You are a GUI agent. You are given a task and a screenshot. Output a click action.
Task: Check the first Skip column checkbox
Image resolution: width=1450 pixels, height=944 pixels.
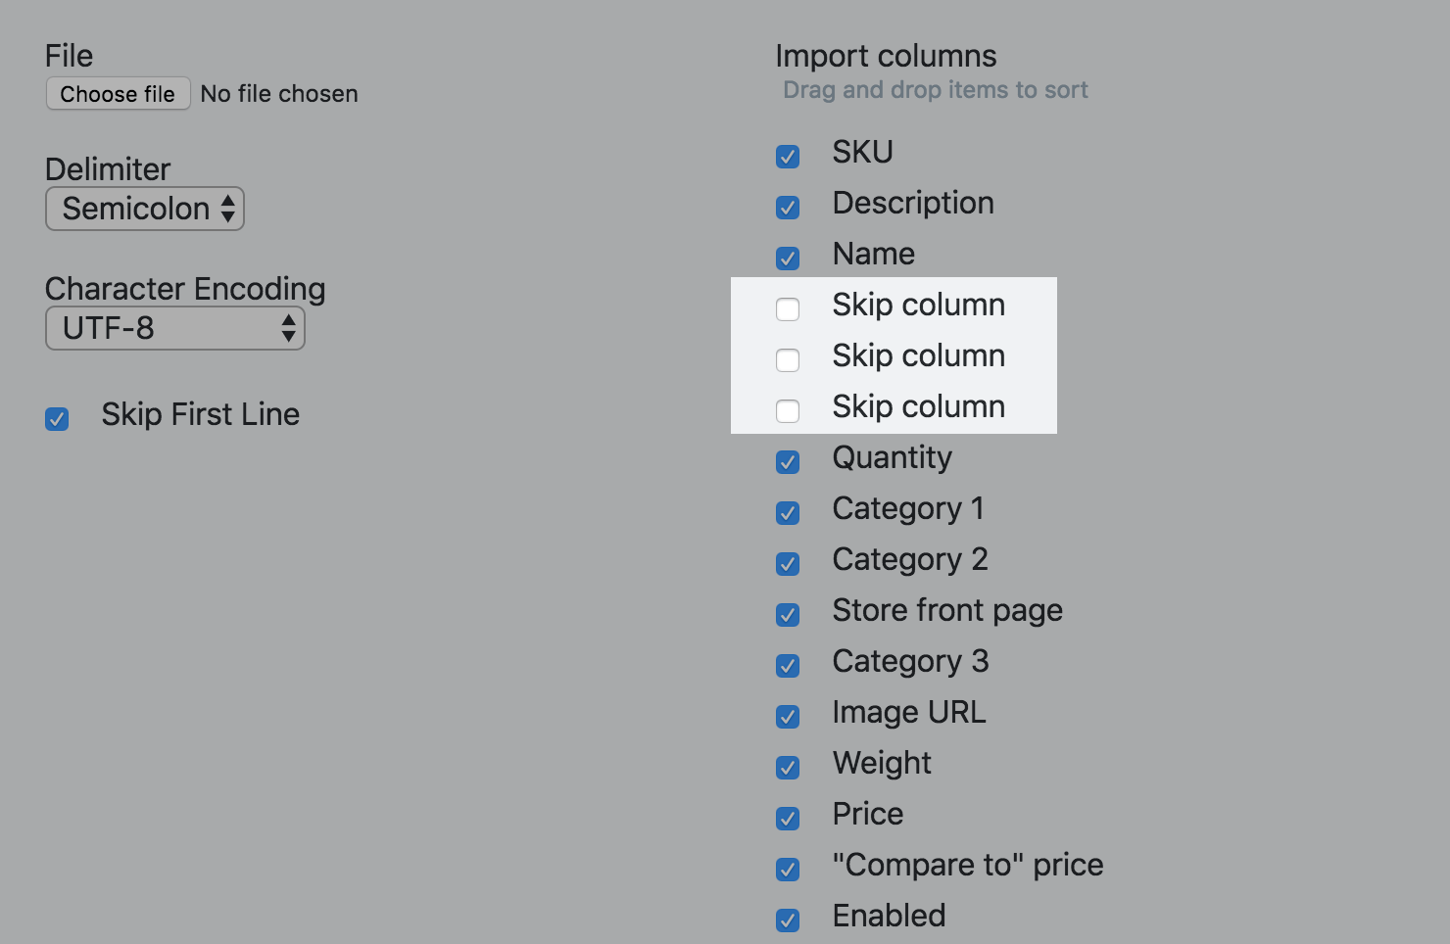coord(788,309)
